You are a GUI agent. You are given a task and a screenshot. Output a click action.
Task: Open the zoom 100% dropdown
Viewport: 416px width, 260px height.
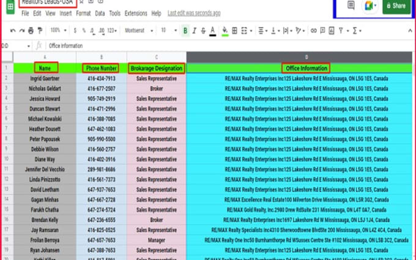58,31
